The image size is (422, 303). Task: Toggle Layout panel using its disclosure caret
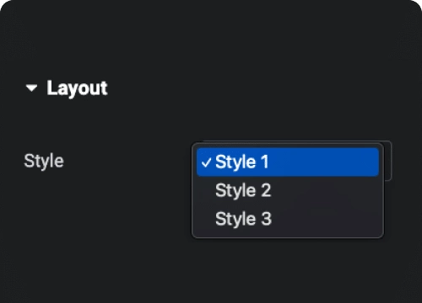31,88
